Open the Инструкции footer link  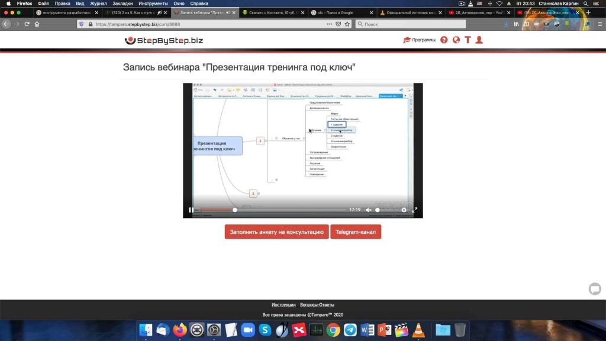[283, 305]
